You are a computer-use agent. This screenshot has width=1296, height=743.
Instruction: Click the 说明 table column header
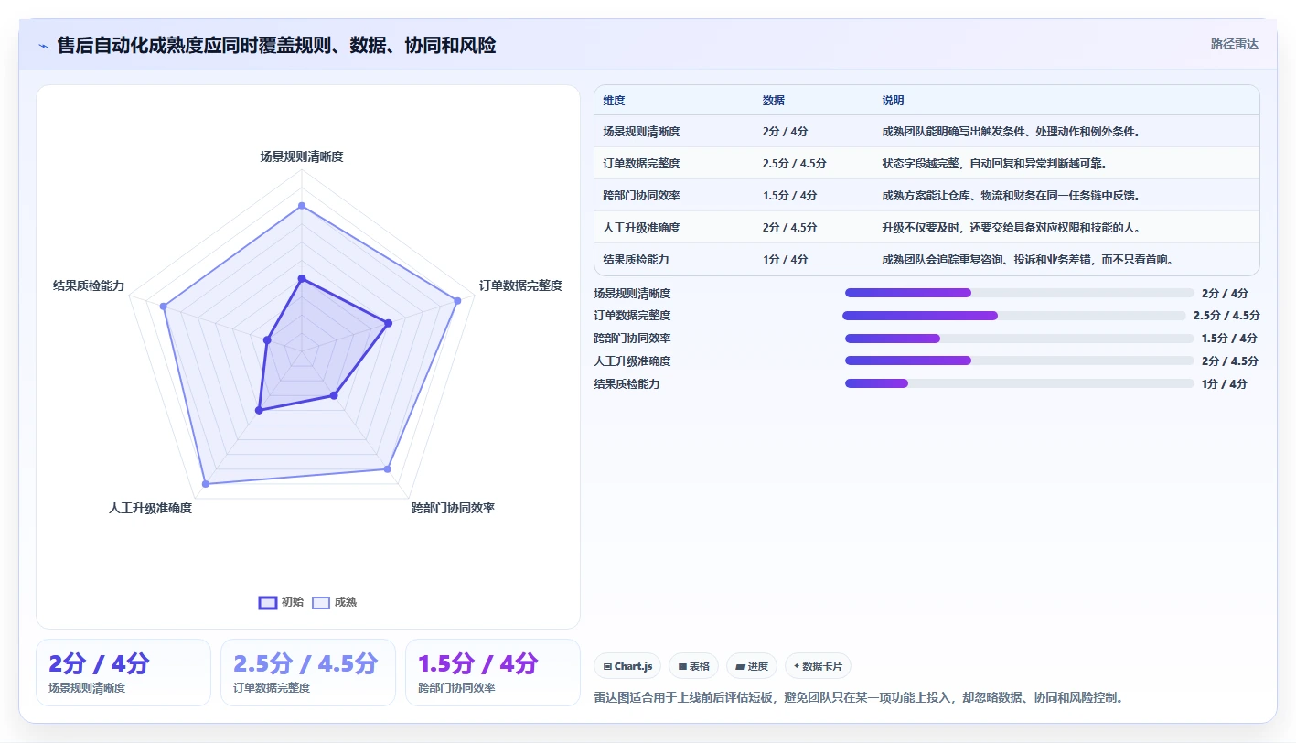[893, 101]
